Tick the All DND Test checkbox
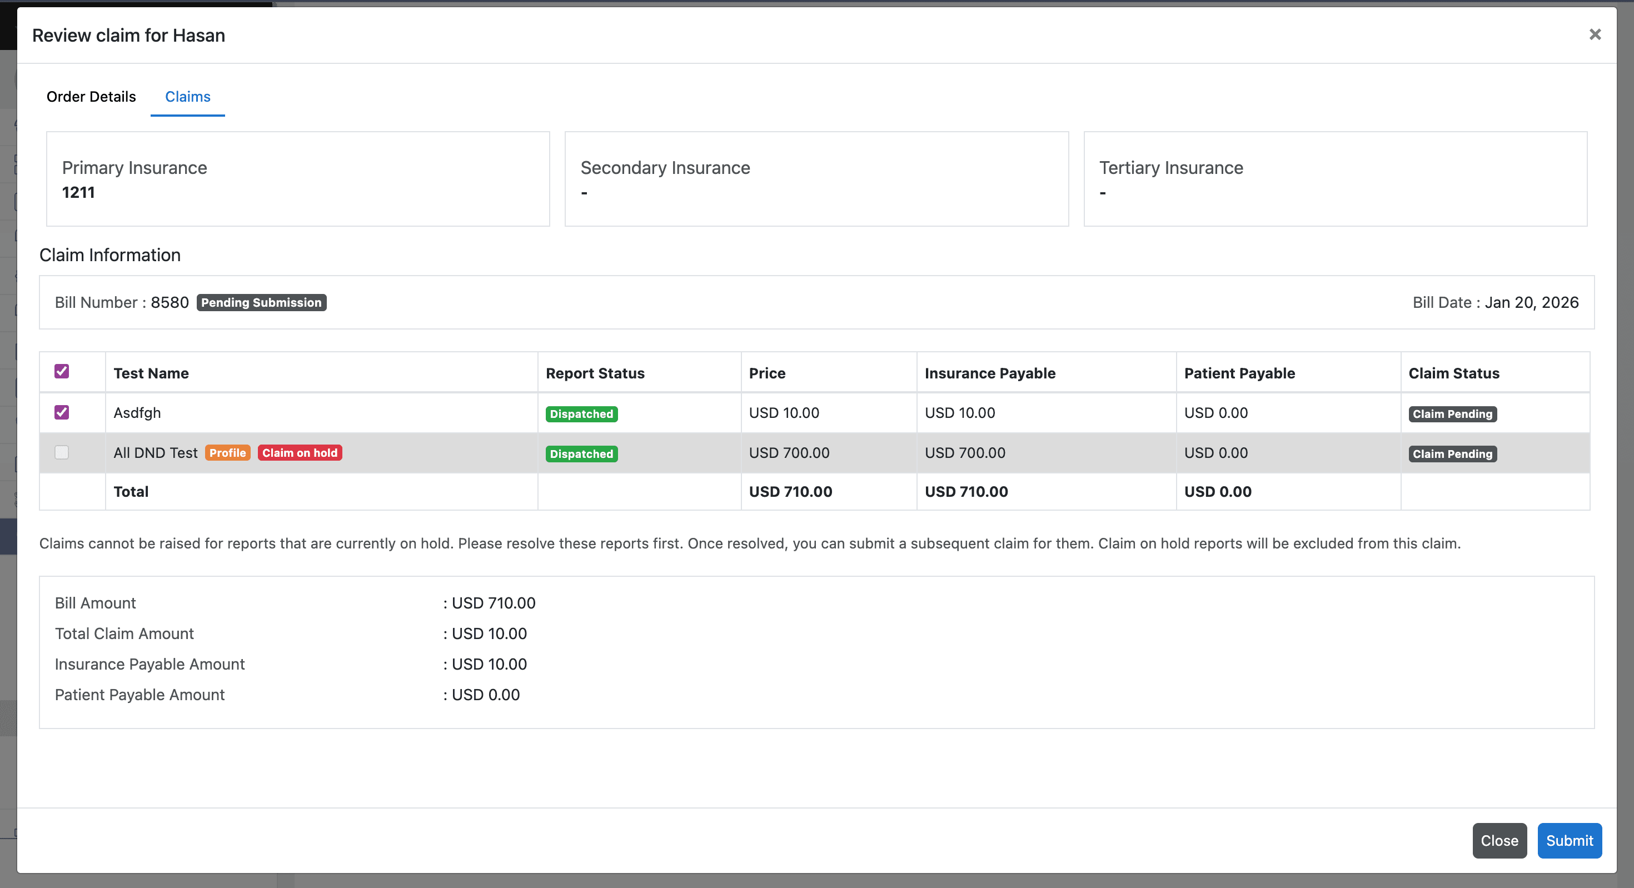 click(62, 452)
